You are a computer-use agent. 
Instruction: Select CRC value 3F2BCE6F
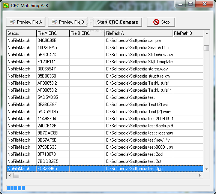click(x=47, y=104)
